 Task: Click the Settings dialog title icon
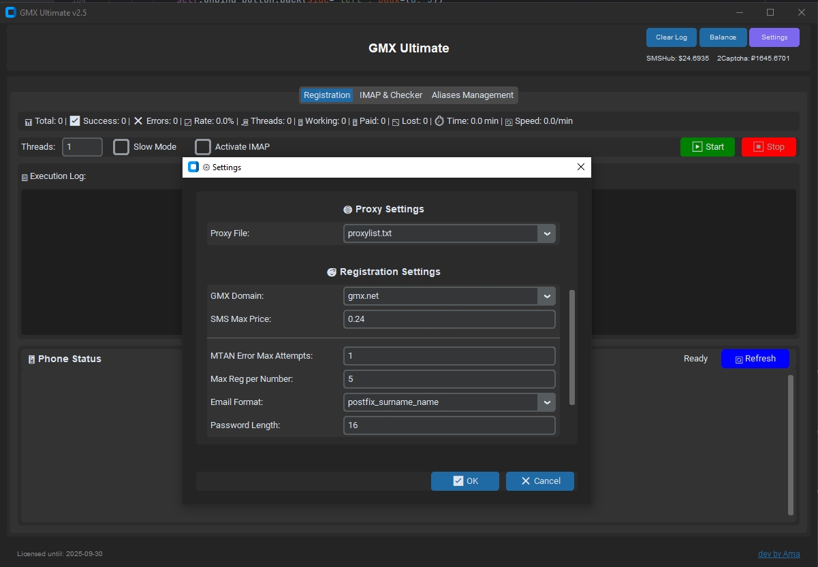(206, 167)
